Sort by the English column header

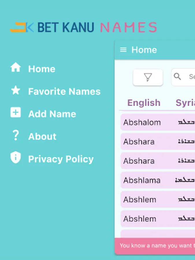144,103
